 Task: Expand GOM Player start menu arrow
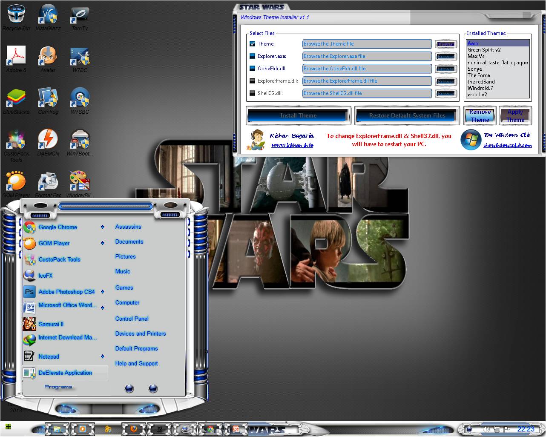102,243
